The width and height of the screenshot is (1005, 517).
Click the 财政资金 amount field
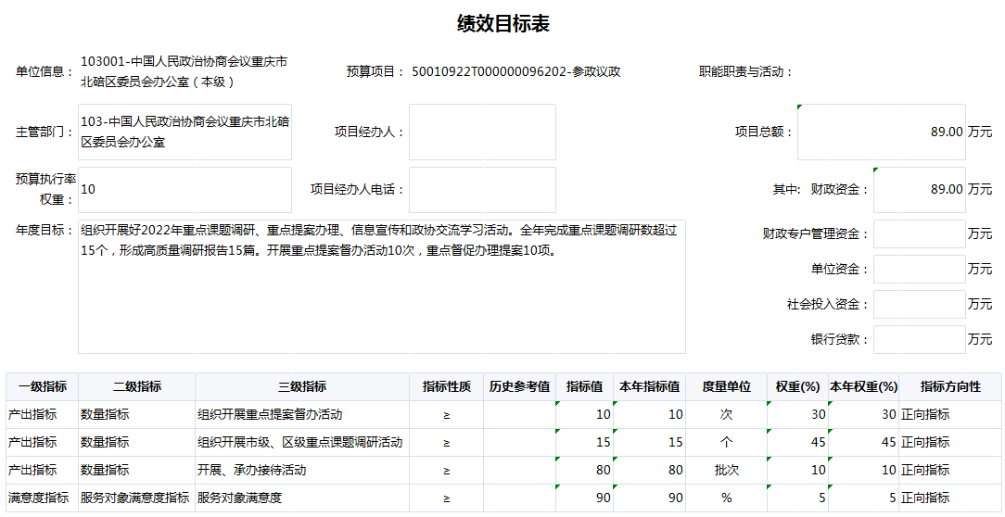[919, 189]
